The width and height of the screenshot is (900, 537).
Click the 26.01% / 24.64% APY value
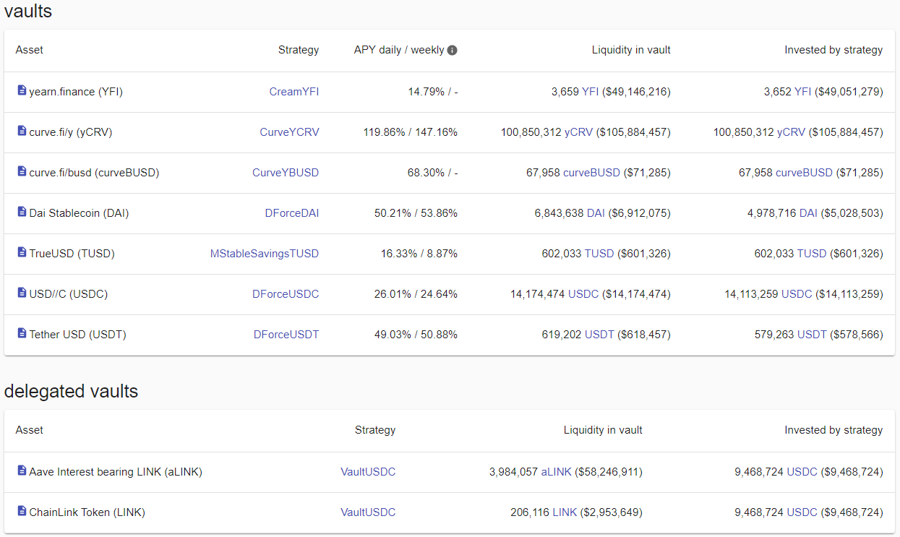(416, 294)
